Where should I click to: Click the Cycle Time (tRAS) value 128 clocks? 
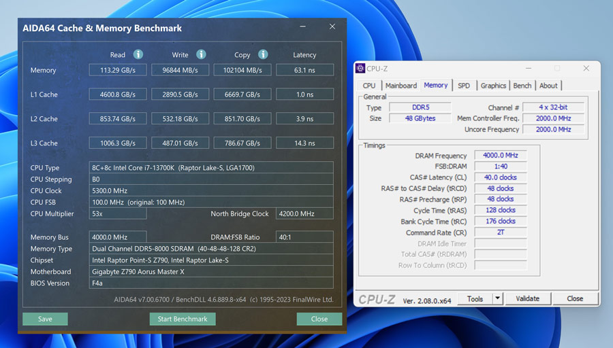501,210
